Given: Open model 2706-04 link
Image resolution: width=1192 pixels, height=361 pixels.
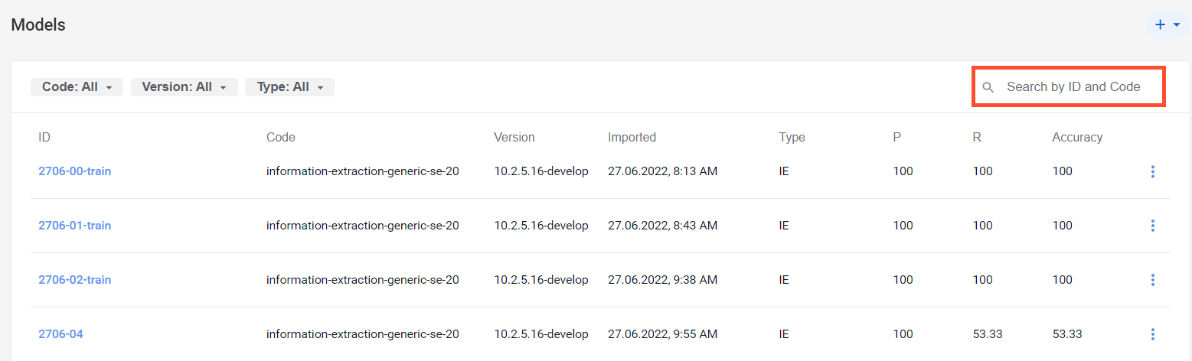Looking at the screenshot, I should (60, 334).
